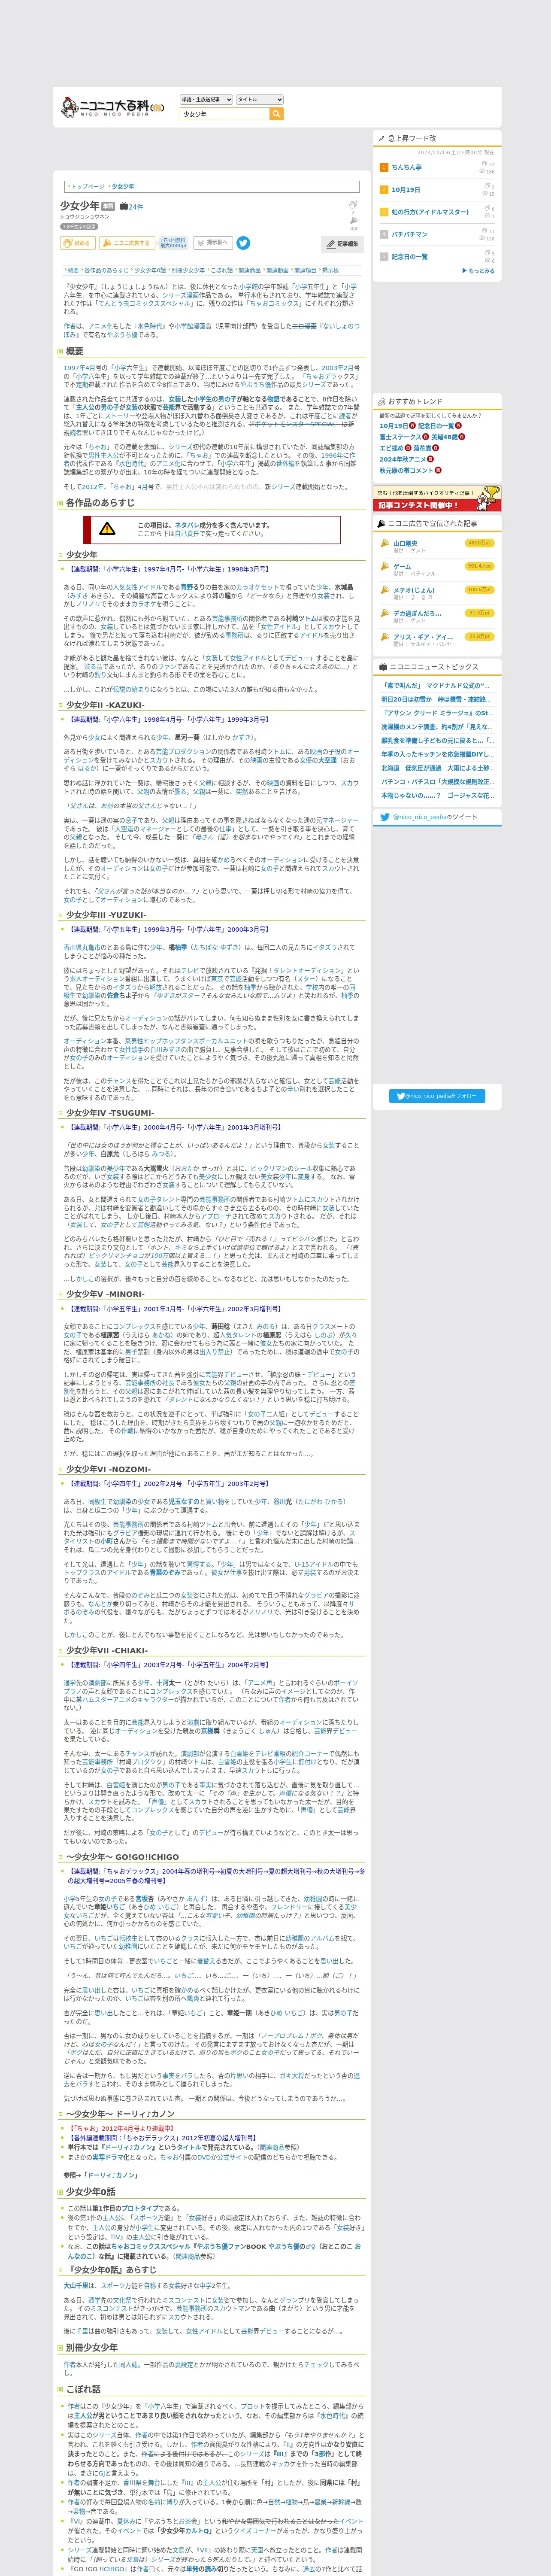Click the rank 3 badge for 虹の行方
Screen dimensions: 551x2576
(383, 212)
